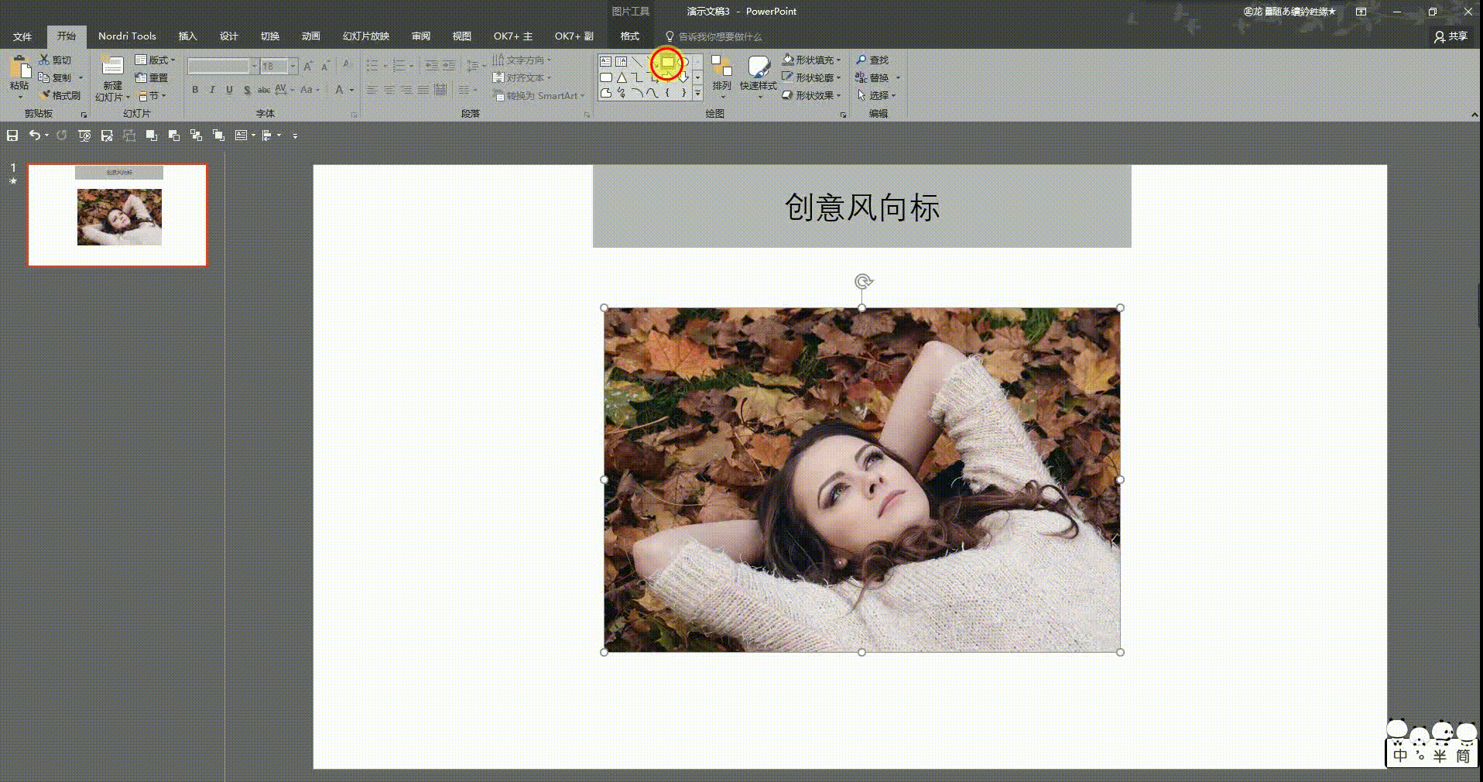This screenshot has width=1483, height=782.
Task: Open the font size dropdown
Action: tap(293, 67)
